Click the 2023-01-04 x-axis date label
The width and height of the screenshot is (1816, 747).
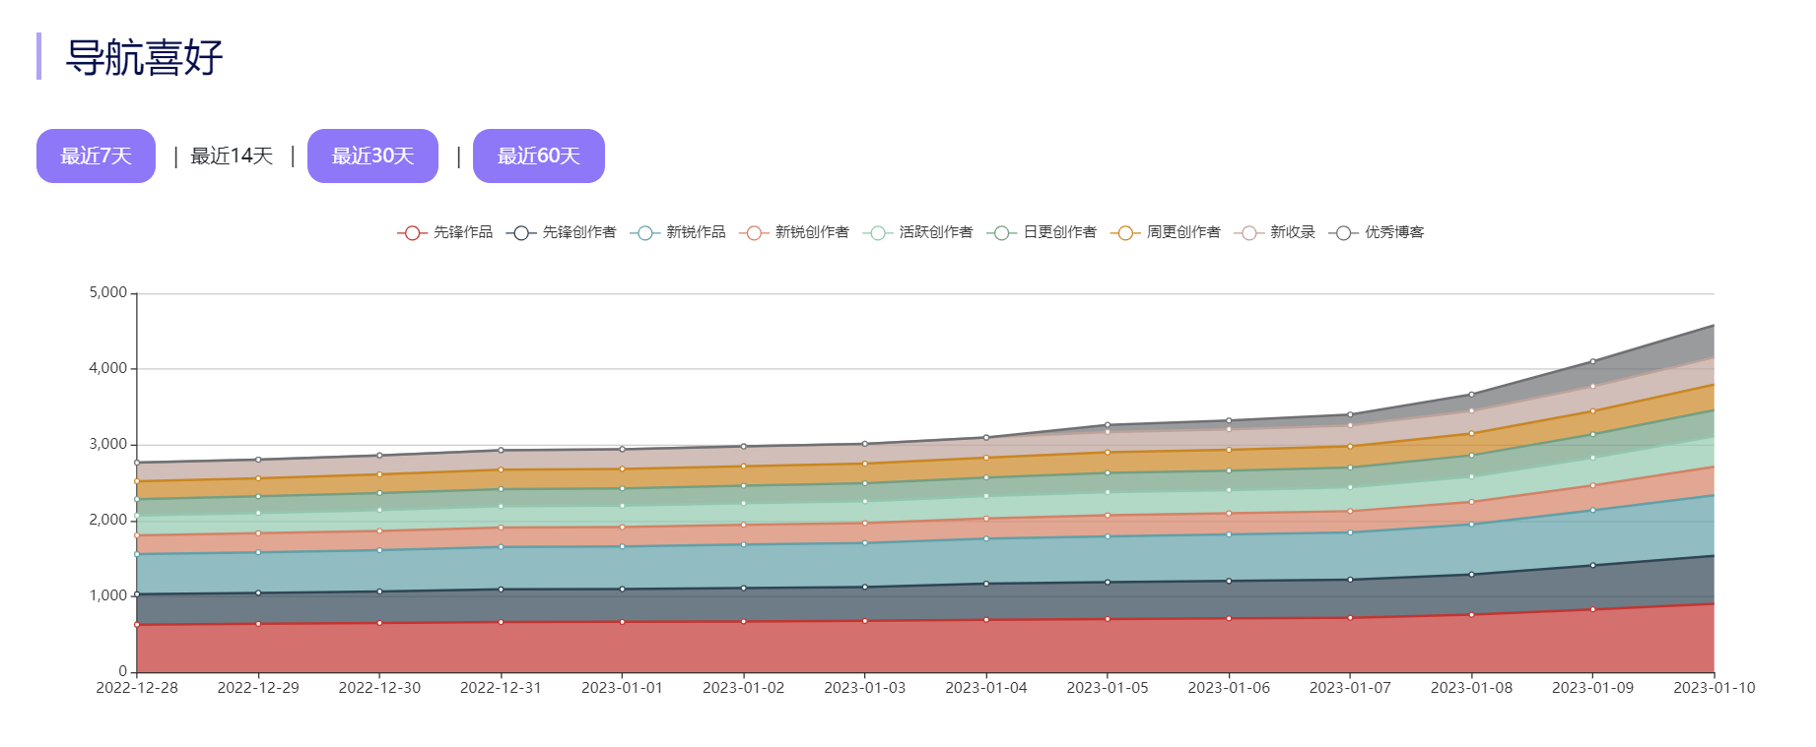(x=986, y=688)
